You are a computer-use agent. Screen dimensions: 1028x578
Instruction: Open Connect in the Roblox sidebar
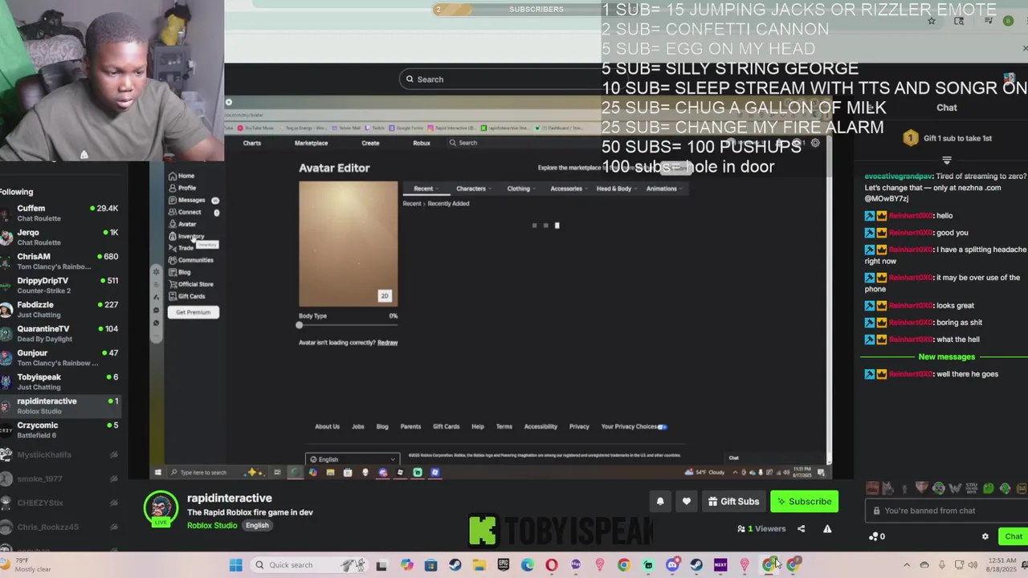185,212
